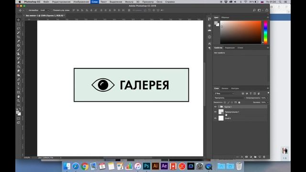306x172 pixels.
Task: Open Character panel icon in strip
Action: click(x=209, y=43)
